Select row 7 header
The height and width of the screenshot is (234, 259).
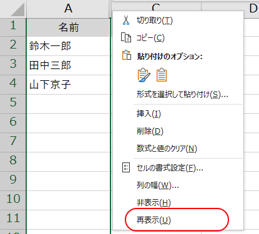pos(13,143)
